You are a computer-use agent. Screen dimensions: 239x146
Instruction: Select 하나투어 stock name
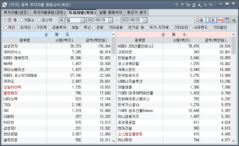tap(125, 140)
